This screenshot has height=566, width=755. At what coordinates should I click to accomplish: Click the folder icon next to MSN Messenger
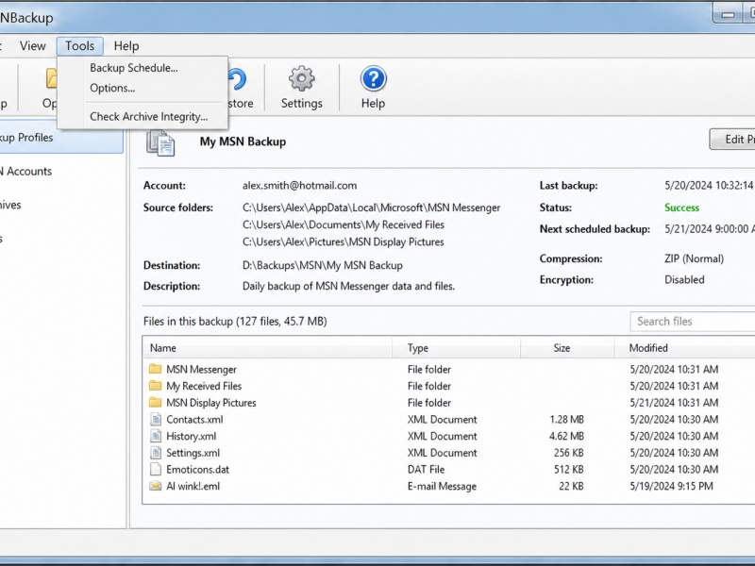(155, 369)
